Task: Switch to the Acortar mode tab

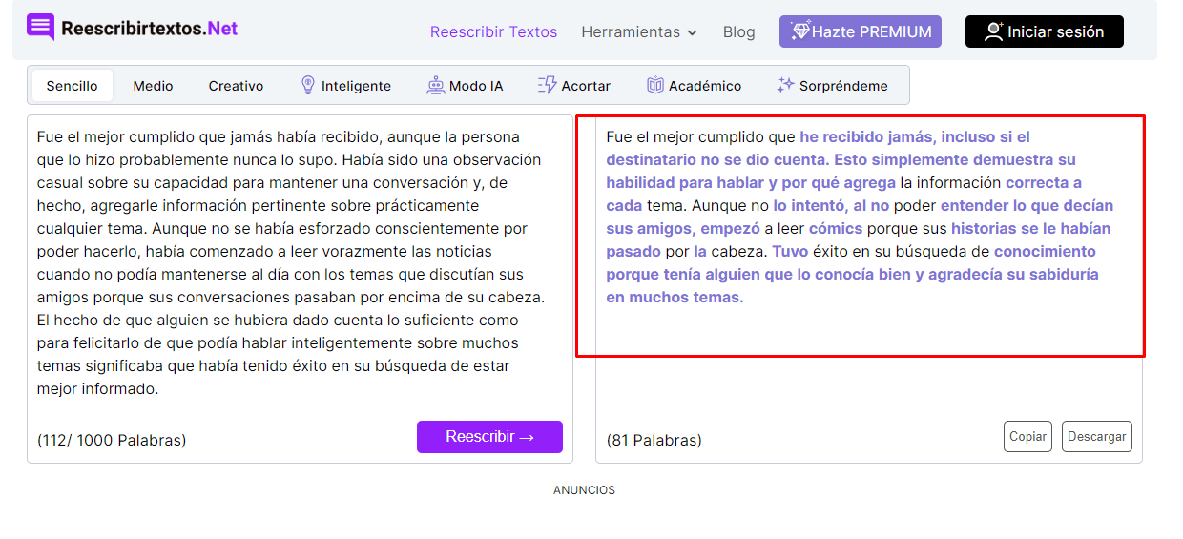Action: coord(573,86)
